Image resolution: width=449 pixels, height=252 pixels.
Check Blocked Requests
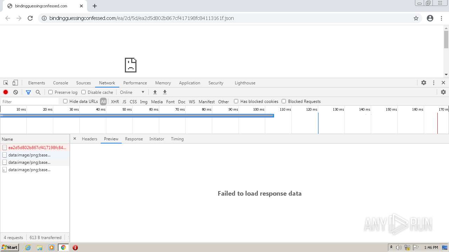284,101
